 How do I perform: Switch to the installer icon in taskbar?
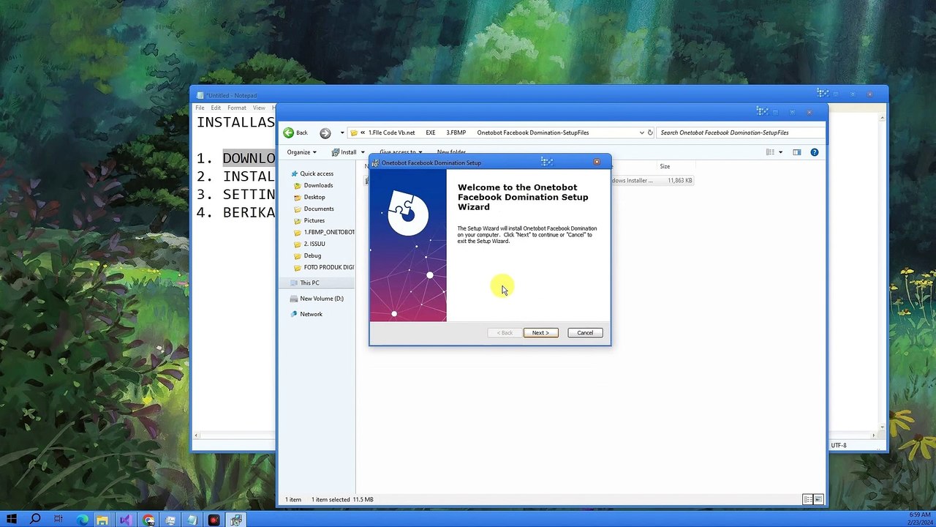click(236, 520)
